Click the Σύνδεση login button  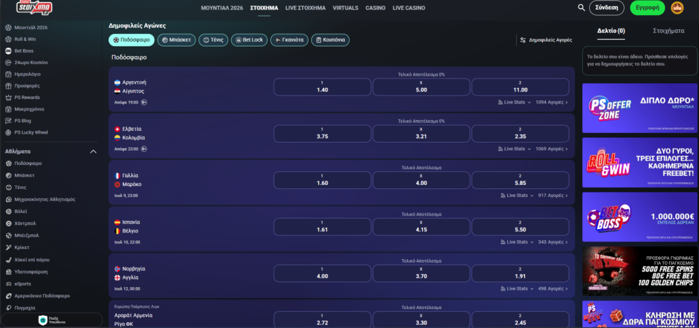[x=607, y=8]
